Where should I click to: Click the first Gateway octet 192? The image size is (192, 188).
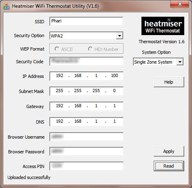(x=60, y=106)
